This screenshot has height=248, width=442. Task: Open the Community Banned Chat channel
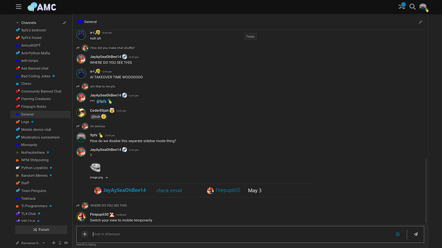click(40, 92)
